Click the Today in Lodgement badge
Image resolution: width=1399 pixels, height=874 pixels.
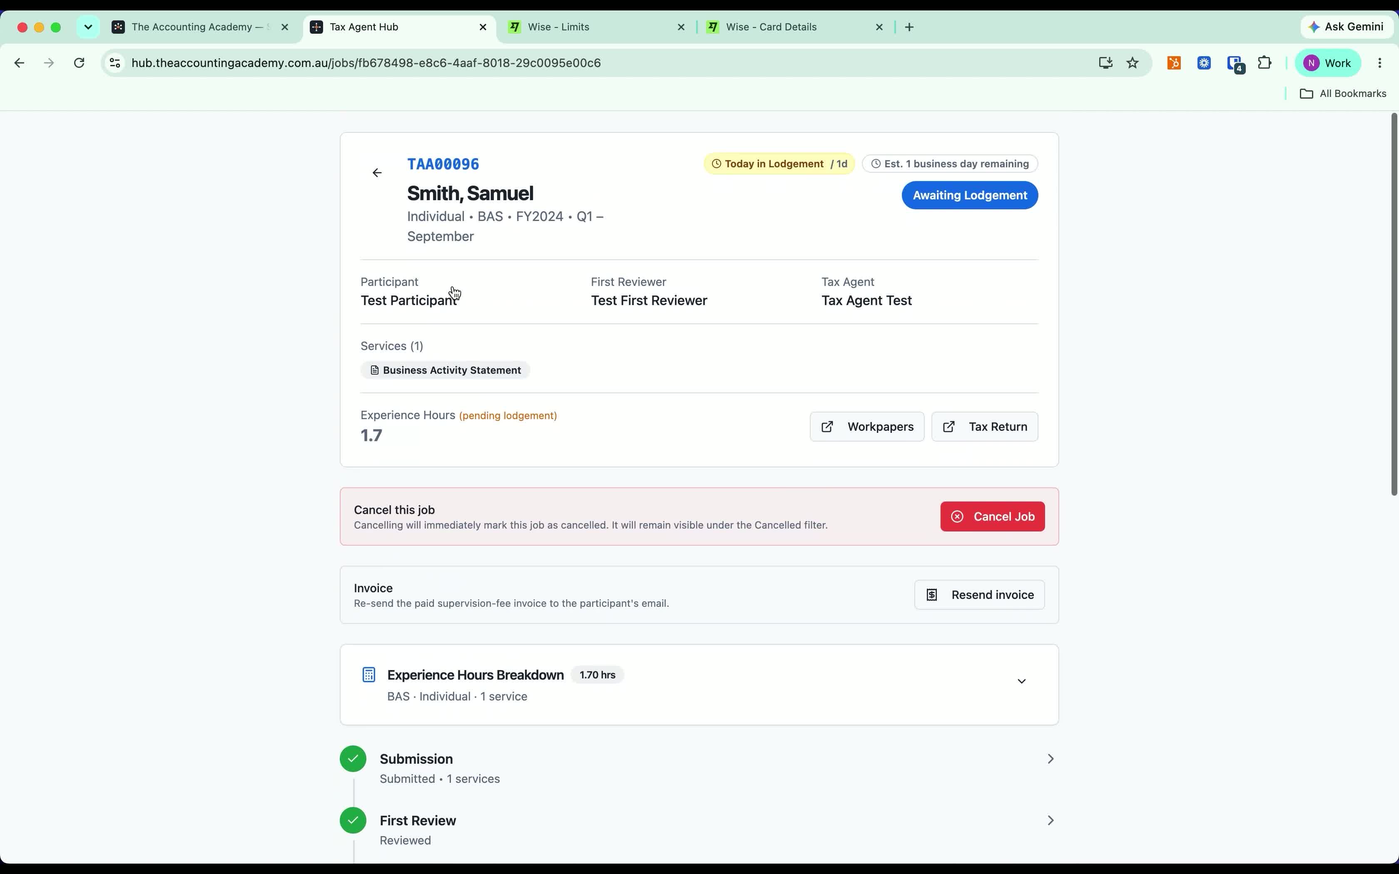[x=779, y=164]
